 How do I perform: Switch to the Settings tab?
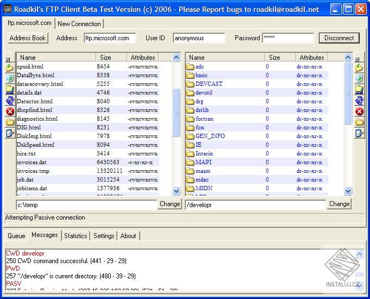coord(104,236)
